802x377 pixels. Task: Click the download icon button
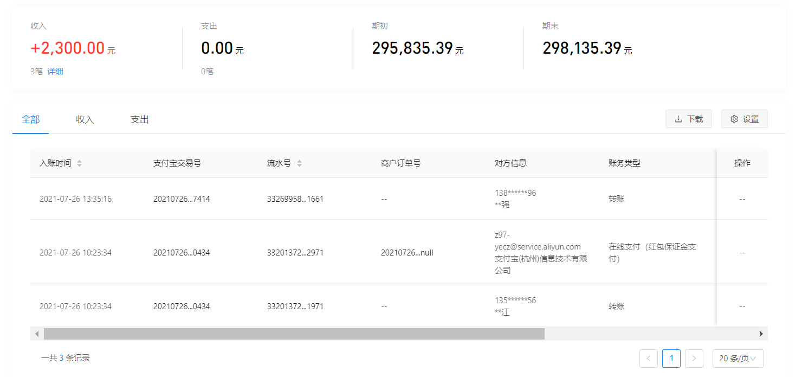688,119
